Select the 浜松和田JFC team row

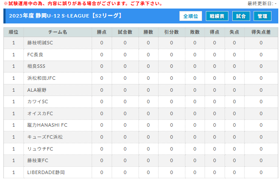point(141,78)
